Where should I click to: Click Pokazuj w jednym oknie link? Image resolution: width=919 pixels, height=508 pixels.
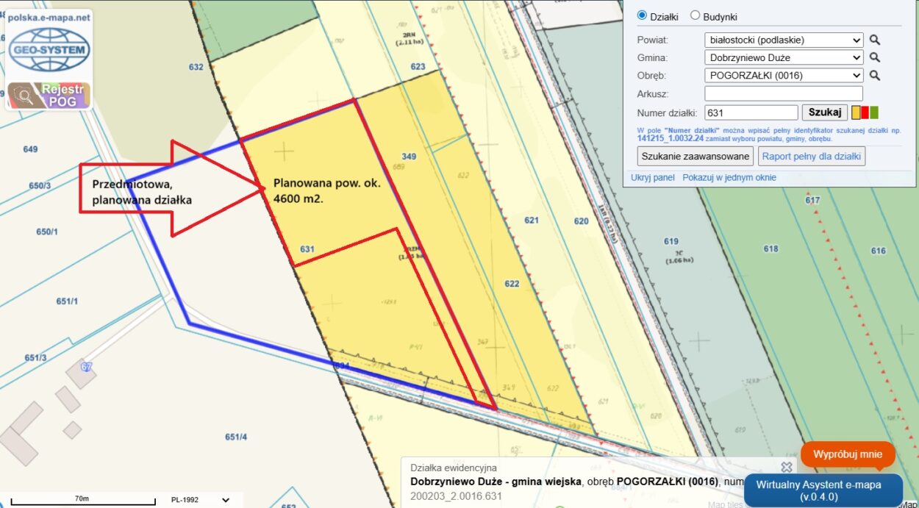729,178
